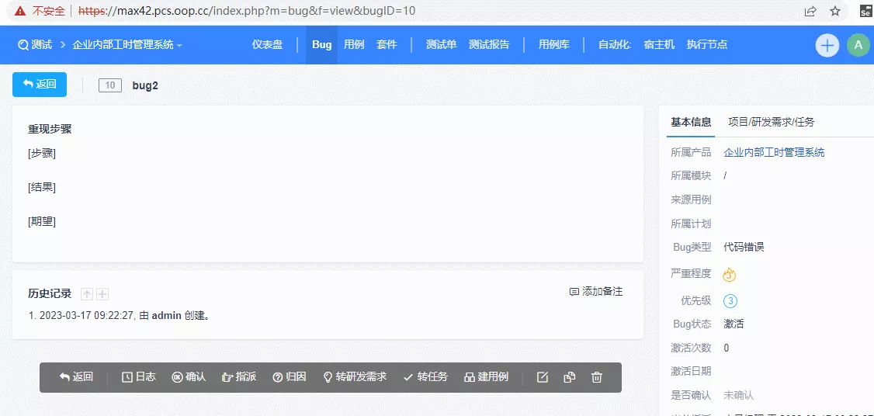
Task: Click 指派 to assign the bug
Action: coord(239,377)
